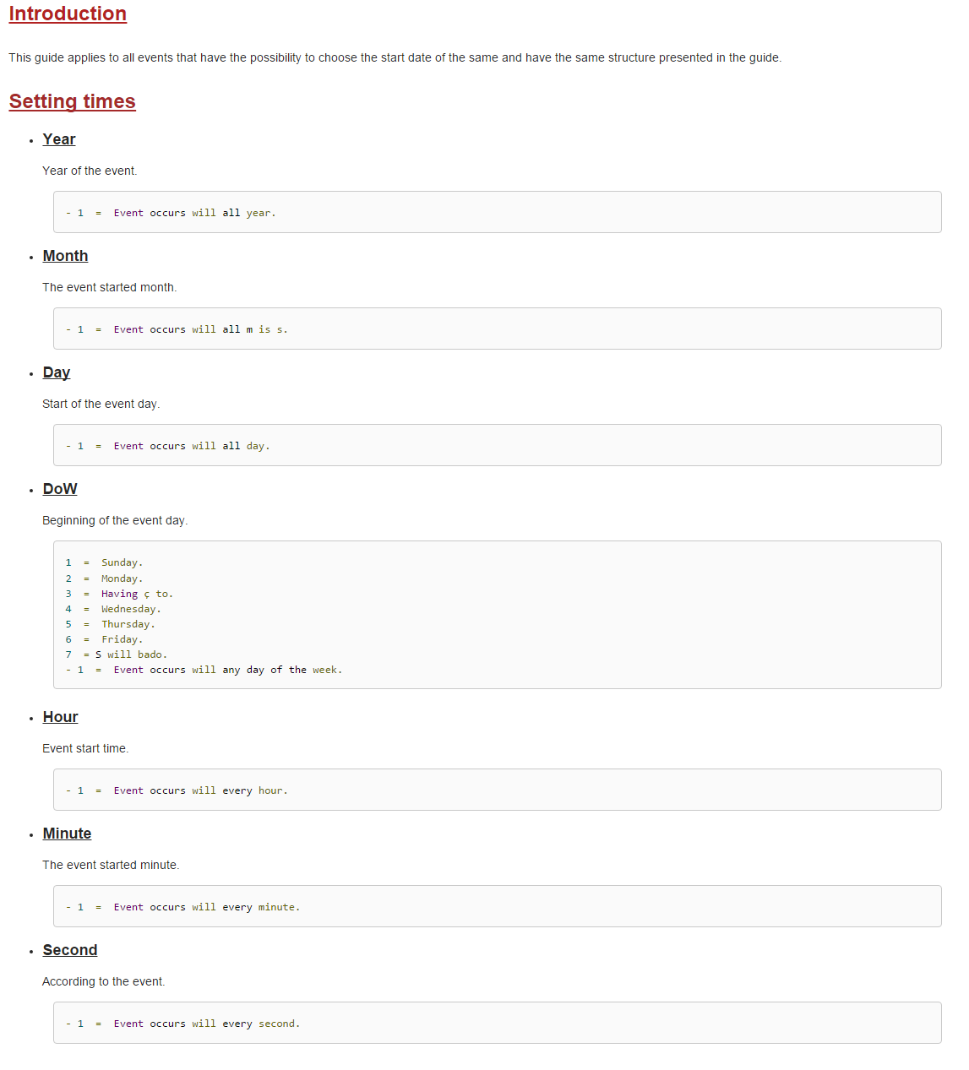Click the introduction paragraph text

pyautogui.click(x=395, y=57)
